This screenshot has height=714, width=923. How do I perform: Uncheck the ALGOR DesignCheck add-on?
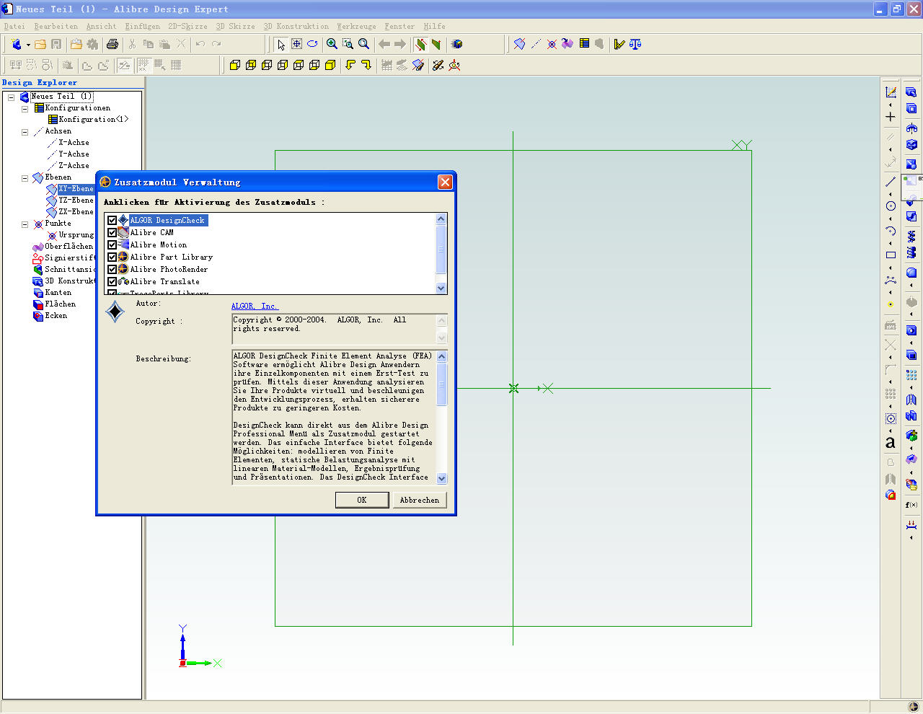(112, 221)
